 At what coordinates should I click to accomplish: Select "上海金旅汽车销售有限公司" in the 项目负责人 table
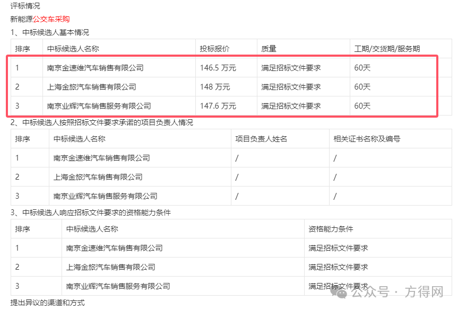pos(98,177)
